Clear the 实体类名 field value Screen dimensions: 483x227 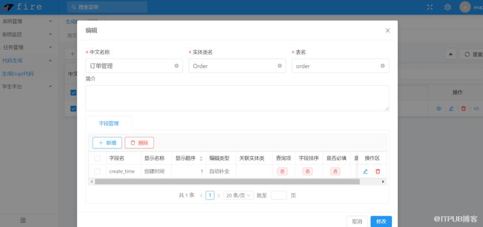pos(279,65)
